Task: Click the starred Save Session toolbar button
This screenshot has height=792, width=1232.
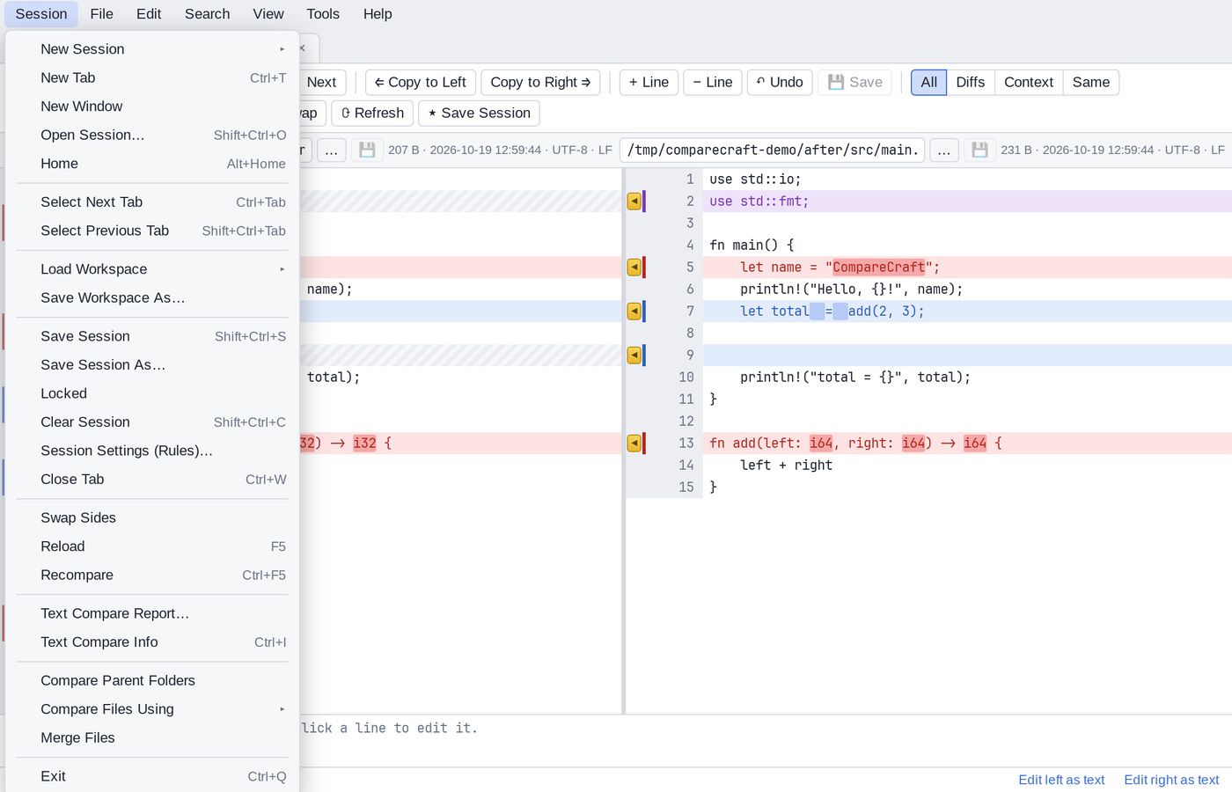Action: pyautogui.click(x=479, y=114)
